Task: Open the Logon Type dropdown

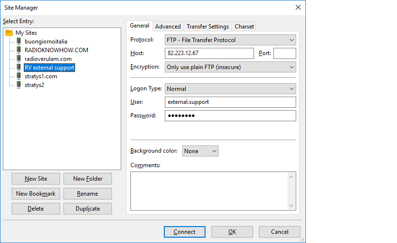Action: [x=230, y=89]
